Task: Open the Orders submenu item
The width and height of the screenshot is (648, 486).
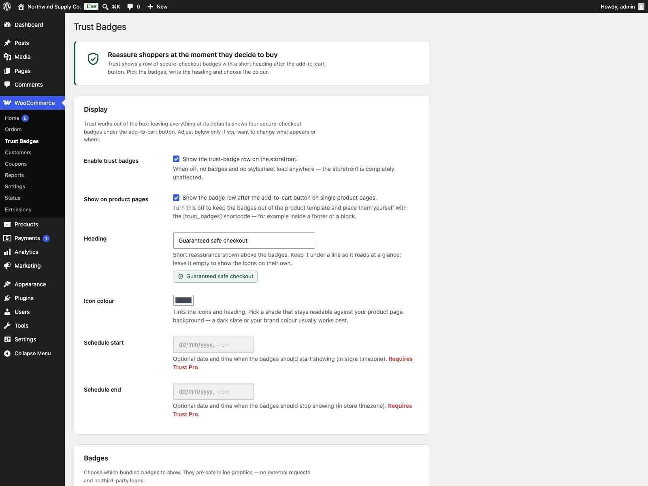Action: [x=13, y=129]
